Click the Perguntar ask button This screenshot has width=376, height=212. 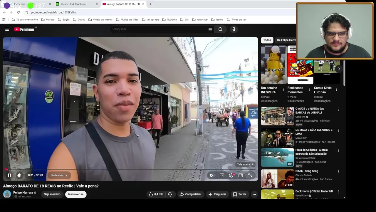[x=217, y=194]
